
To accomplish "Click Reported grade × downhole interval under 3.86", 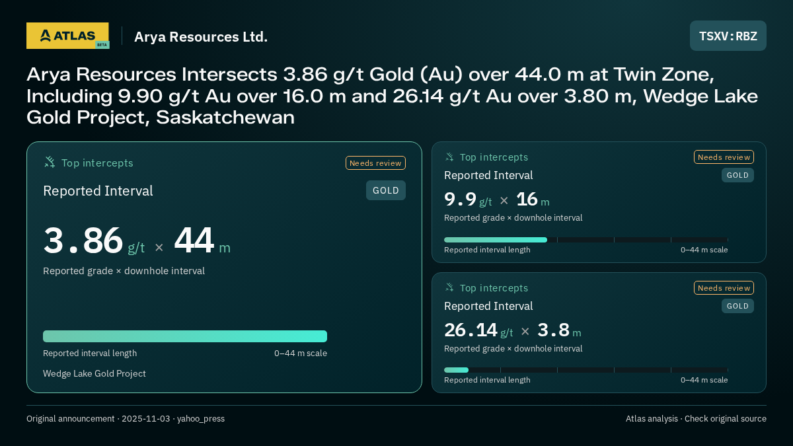I will (124, 271).
